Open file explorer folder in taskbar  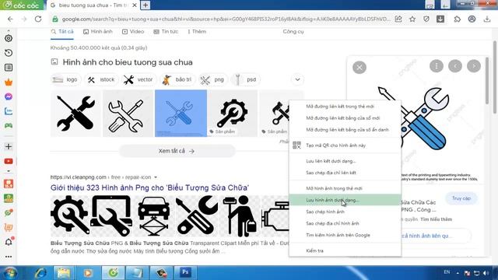(64, 272)
